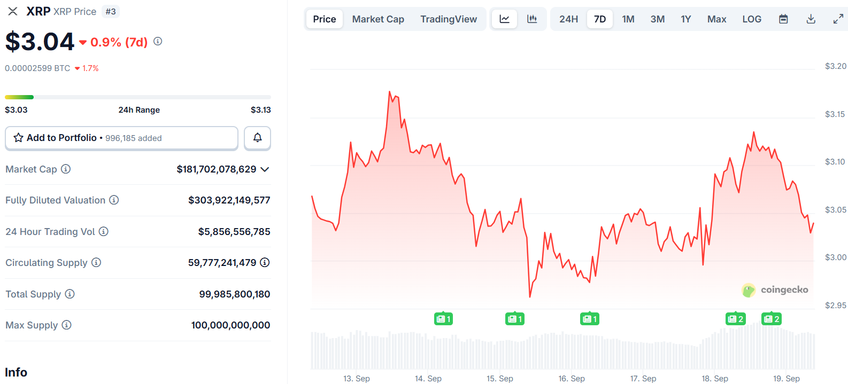Expand chart to fullscreen
This screenshot has height=384, width=848.
[x=838, y=19]
